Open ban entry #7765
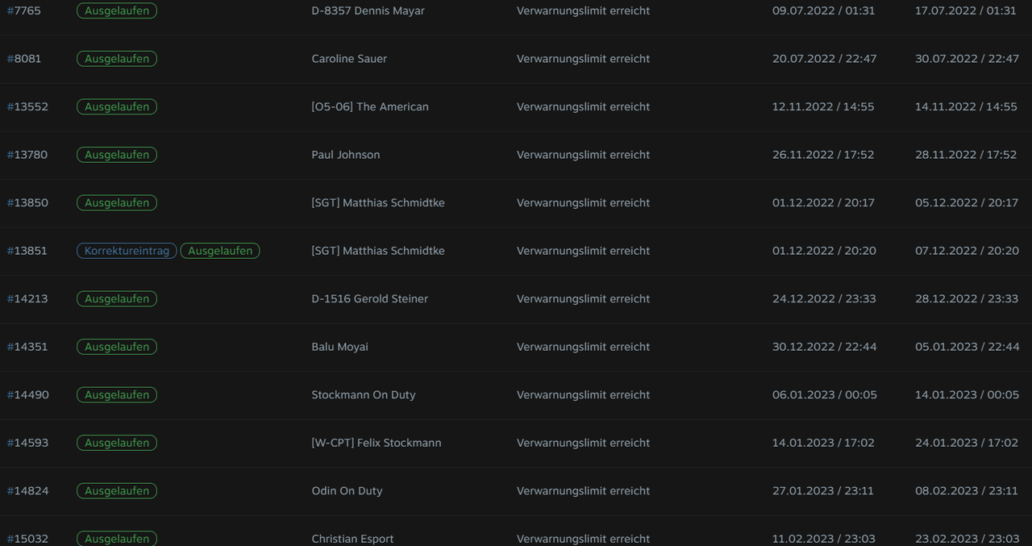1032x546 pixels. pos(24,10)
